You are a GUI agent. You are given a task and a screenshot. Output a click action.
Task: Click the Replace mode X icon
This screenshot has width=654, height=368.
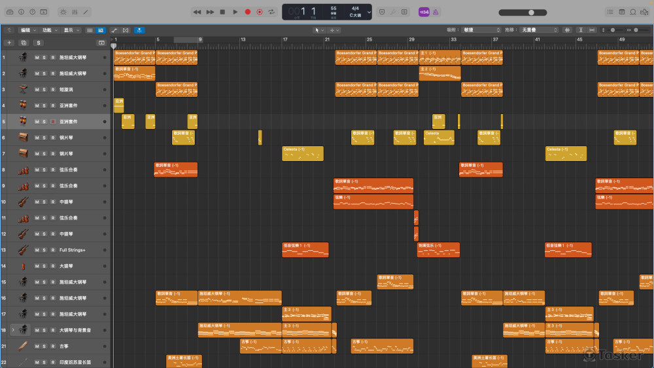tap(382, 12)
